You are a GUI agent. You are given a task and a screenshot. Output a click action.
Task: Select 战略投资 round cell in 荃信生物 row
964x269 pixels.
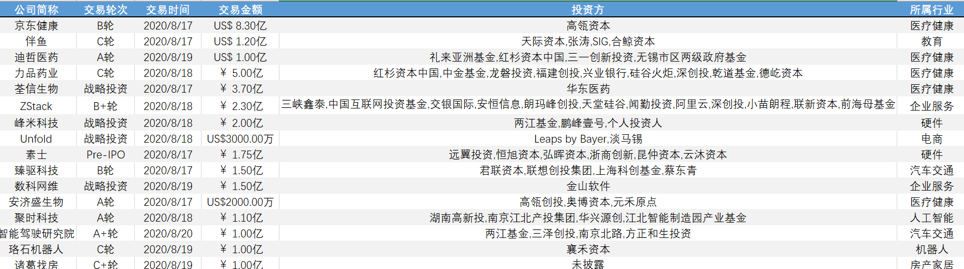[x=106, y=88]
